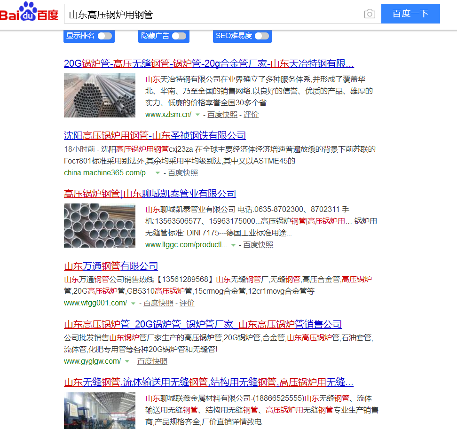Open the www.ltggc.com/productl... URL
The width and height of the screenshot is (457, 429).
186,245
